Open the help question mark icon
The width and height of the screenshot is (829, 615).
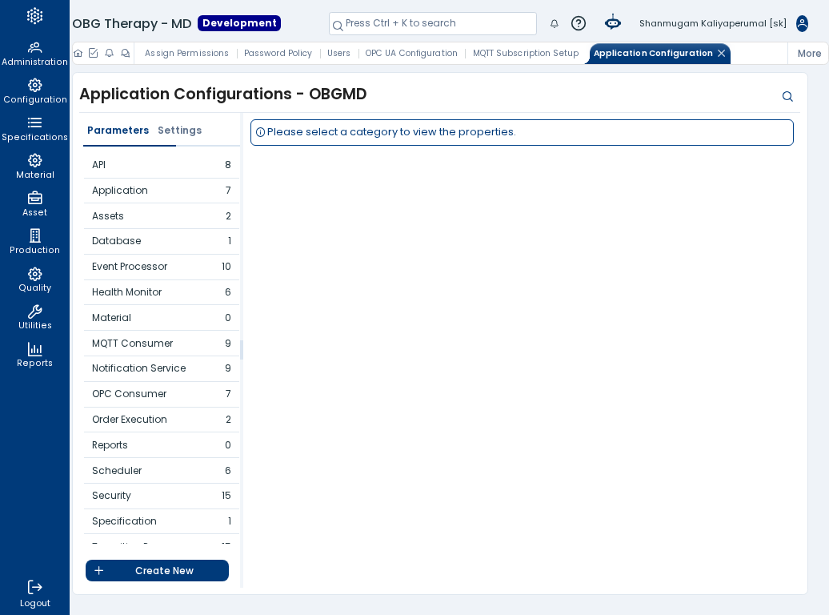579,23
